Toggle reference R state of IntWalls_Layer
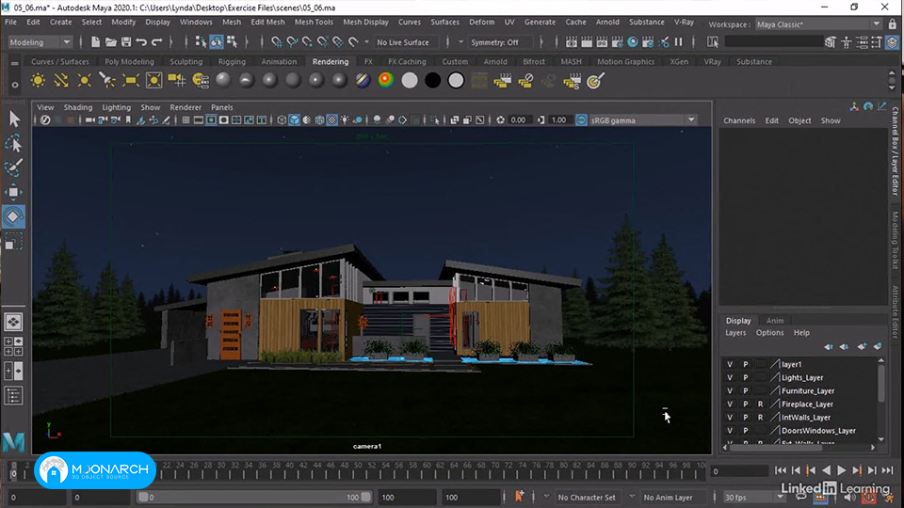Viewport: 904px width, 508px height. tap(761, 417)
